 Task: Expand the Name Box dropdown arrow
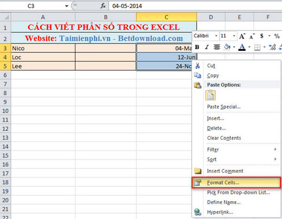(67, 6)
